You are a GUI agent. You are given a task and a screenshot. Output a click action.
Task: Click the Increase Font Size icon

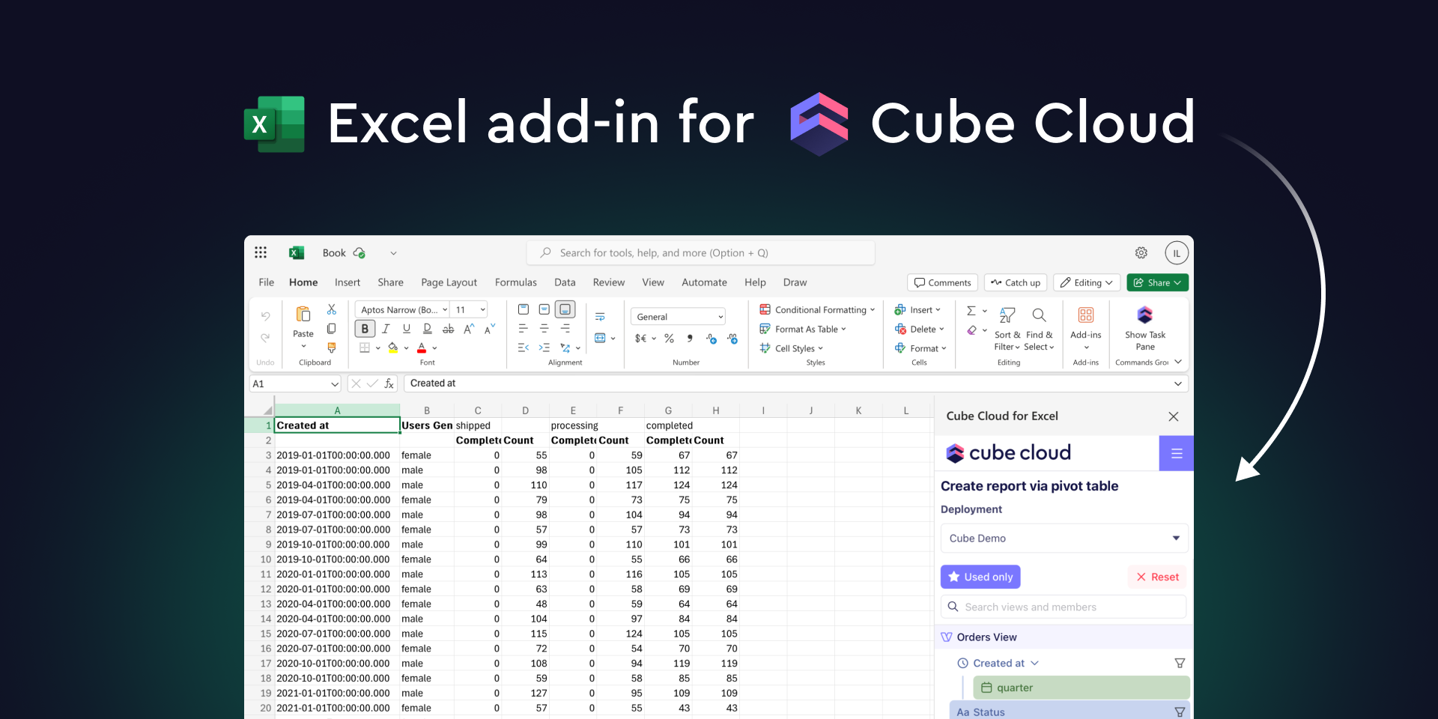point(469,329)
